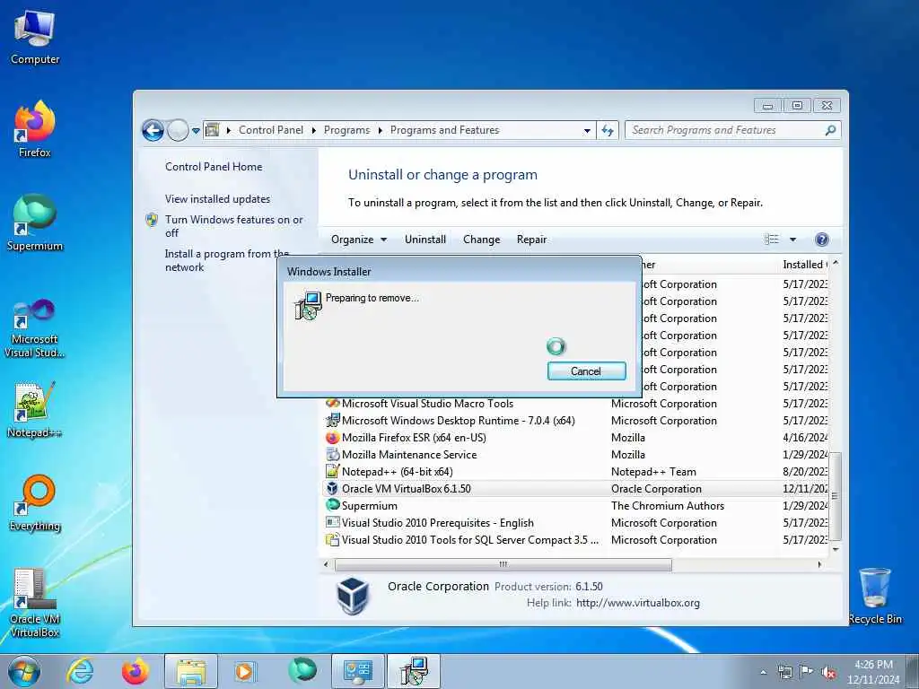Click the Refresh button beside the address bar

click(608, 130)
